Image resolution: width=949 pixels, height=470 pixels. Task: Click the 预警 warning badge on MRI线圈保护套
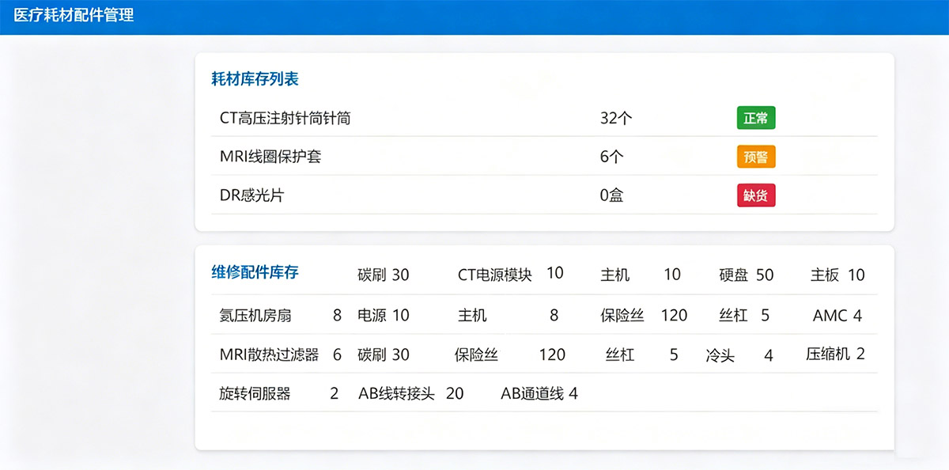pos(755,157)
